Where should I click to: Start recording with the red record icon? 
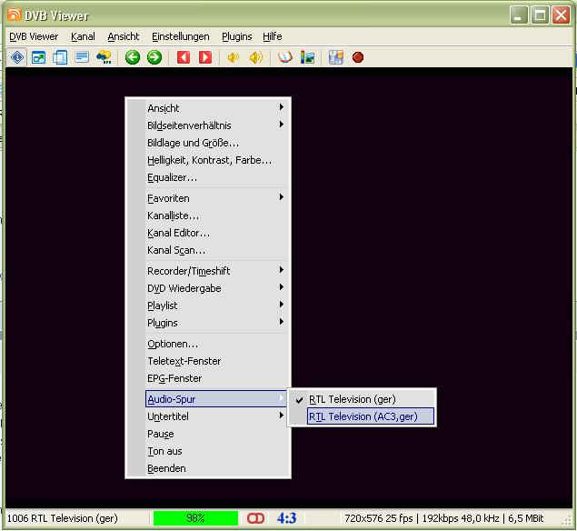click(358, 57)
